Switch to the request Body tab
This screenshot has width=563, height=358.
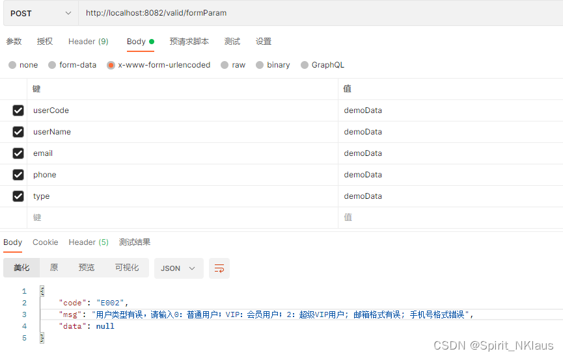tap(141, 42)
